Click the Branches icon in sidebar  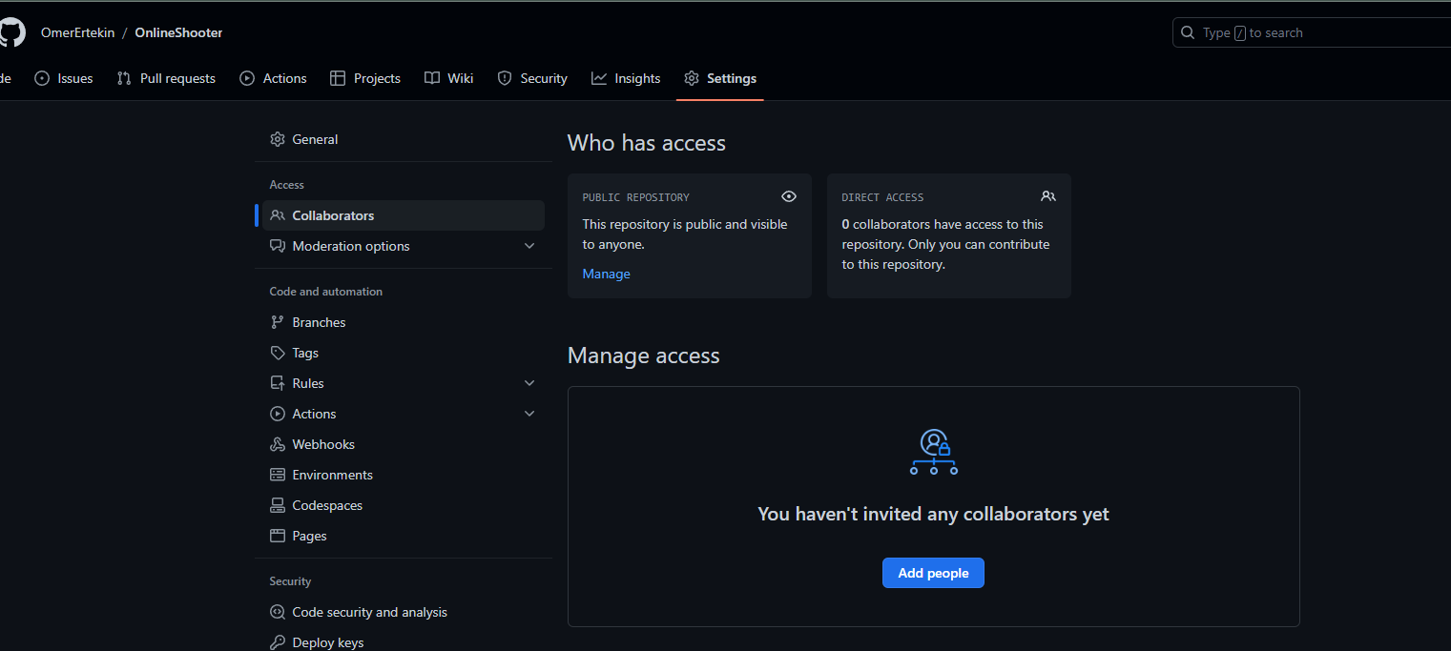pos(278,322)
